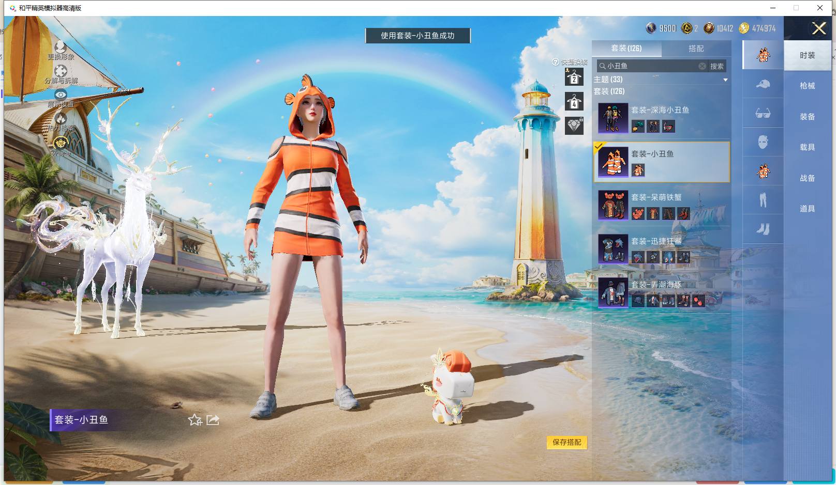This screenshot has width=836, height=485.
Task: Open the 时装 fashion menu
Action: point(807,55)
